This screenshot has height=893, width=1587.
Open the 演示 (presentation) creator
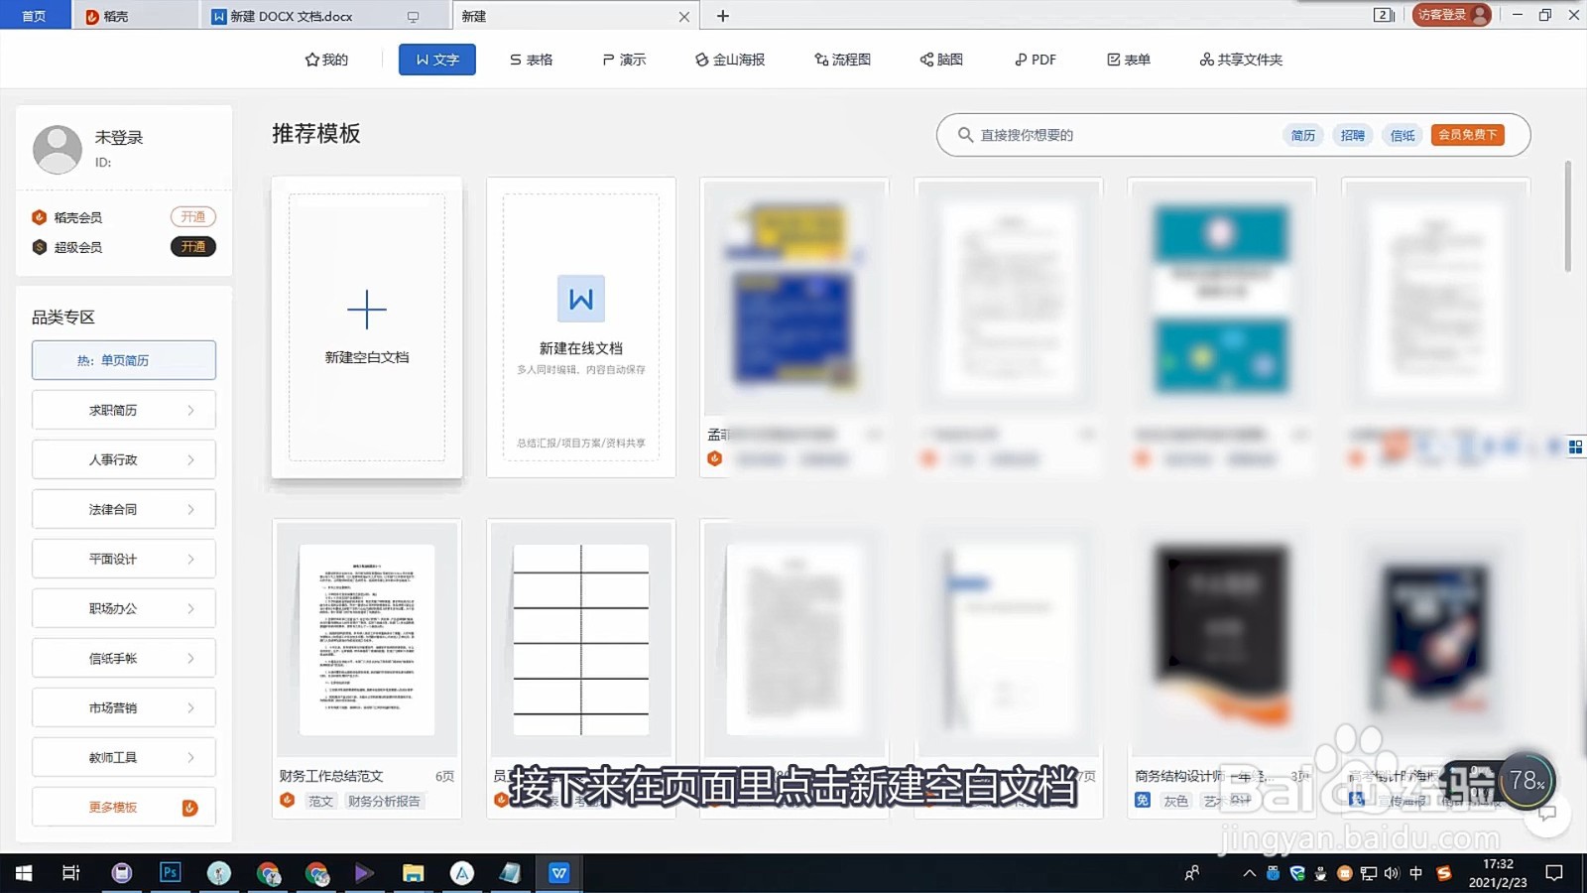point(623,60)
